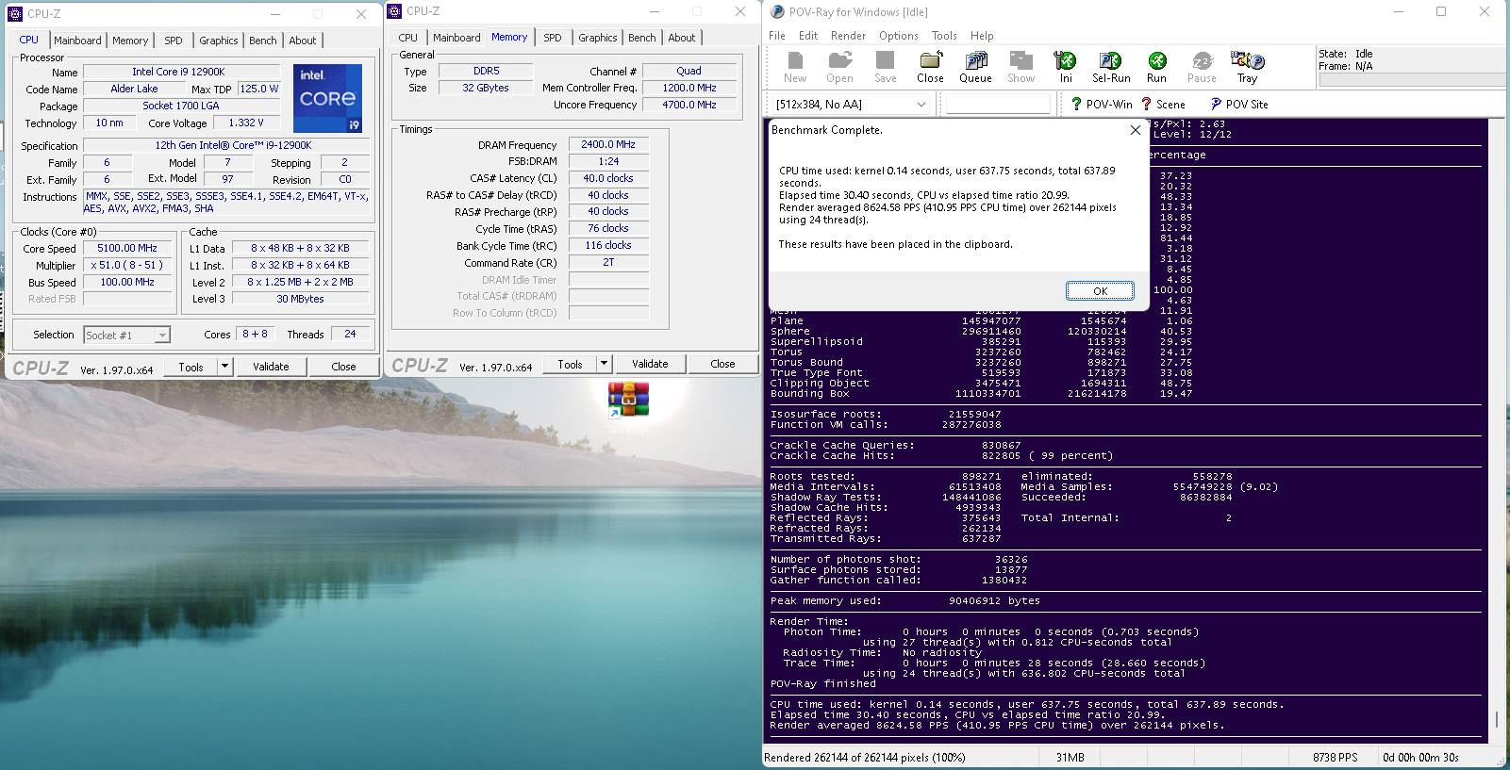Click the CPU-Z title bar icon in left window

pyautogui.click(x=15, y=14)
